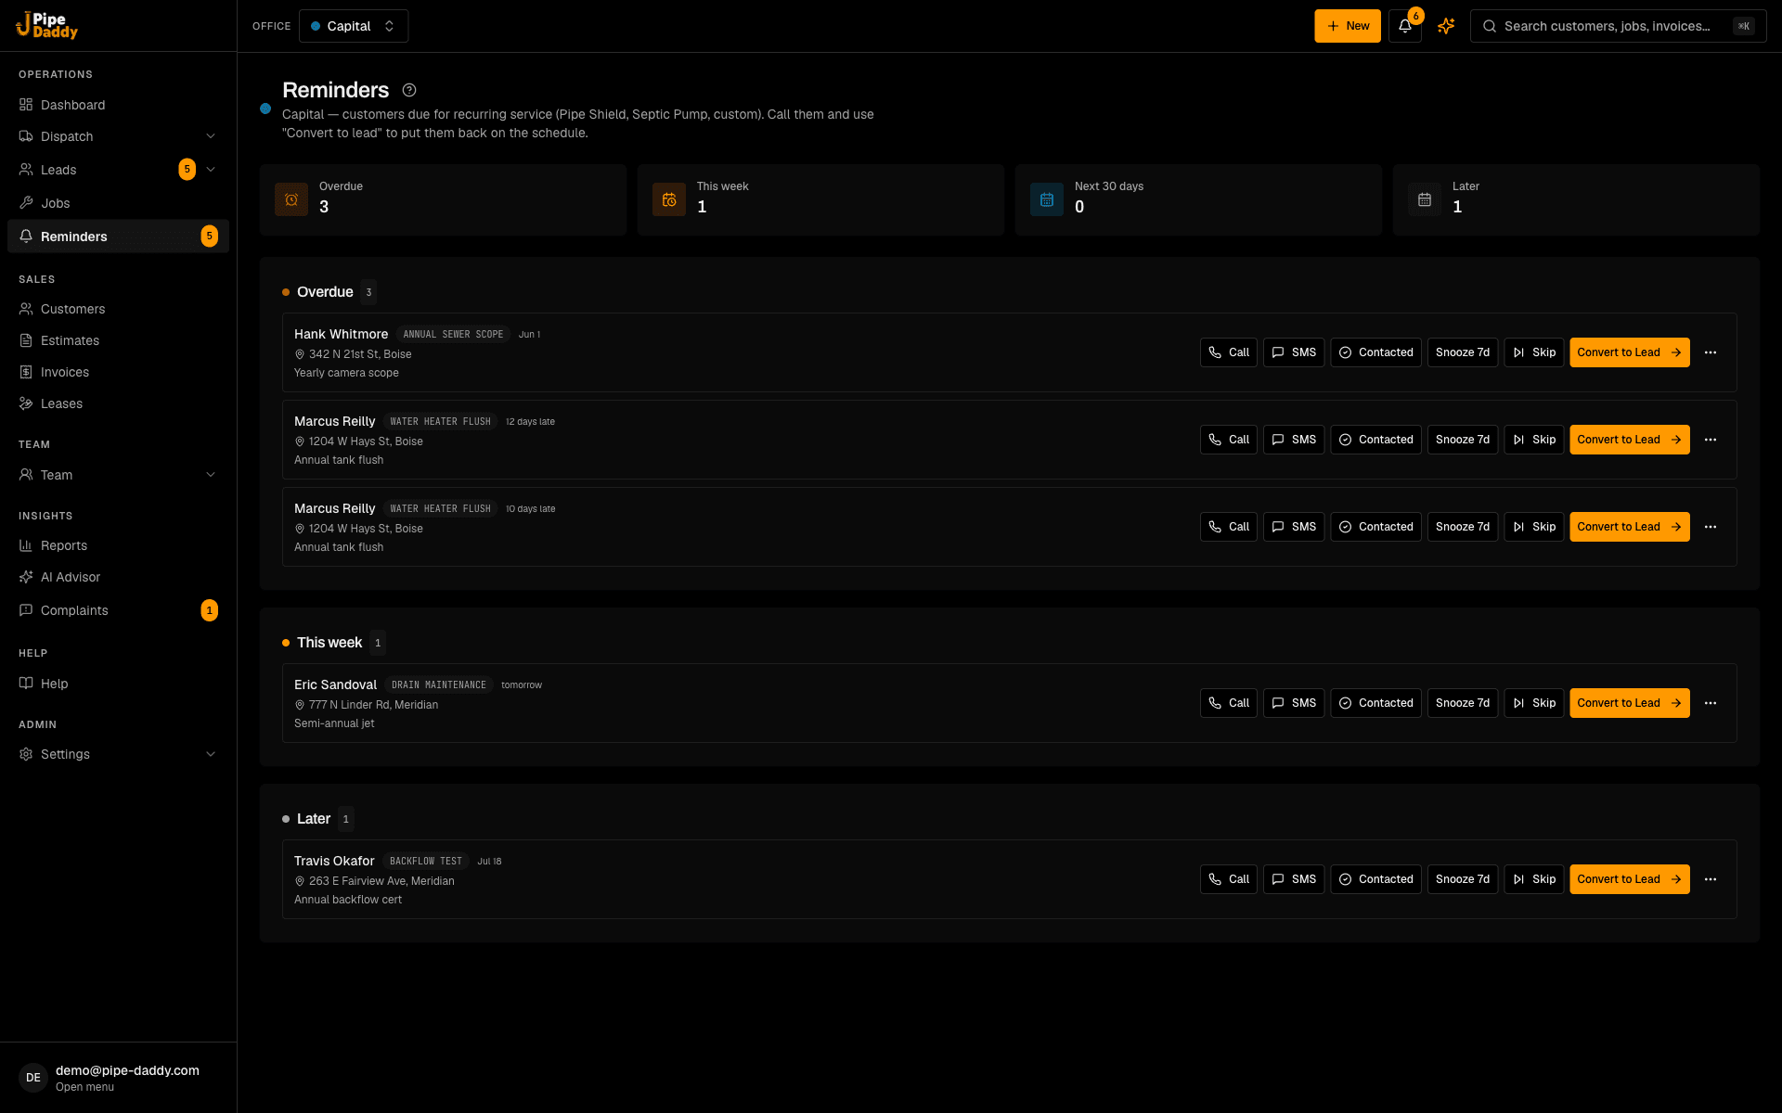Convert Hank Whitmore to lead

pos(1629,352)
